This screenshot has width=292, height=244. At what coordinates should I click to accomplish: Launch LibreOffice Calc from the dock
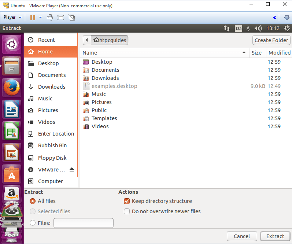click(x=11, y=131)
